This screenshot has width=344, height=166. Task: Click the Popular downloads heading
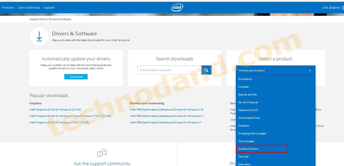[49, 95]
